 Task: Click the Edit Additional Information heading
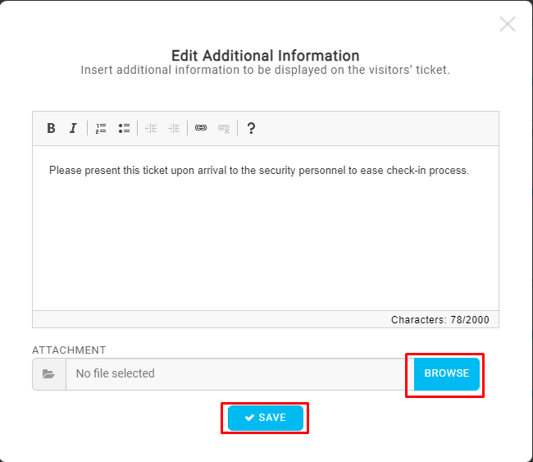[x=266, y=56]
